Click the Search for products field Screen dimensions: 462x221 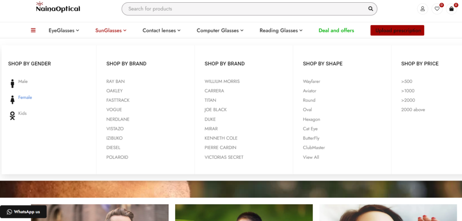[244, 9]
